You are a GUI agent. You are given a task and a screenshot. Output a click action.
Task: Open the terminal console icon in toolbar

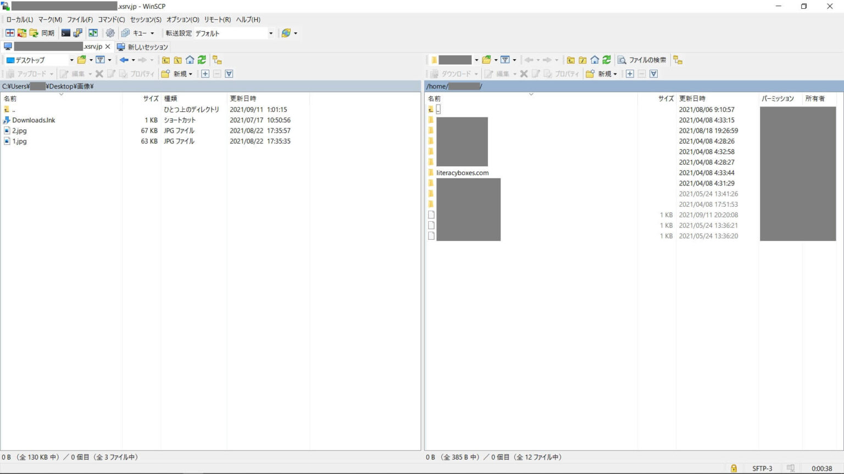pyautogui.click(x=66, y=33)
